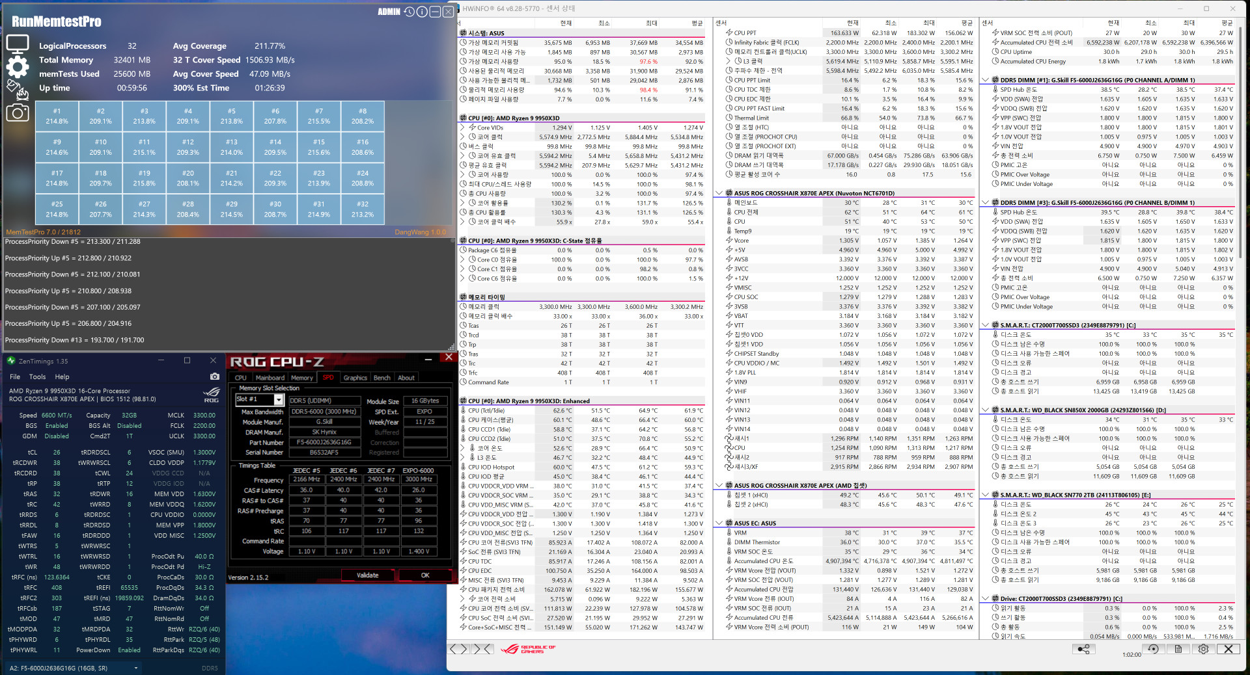Viewport: 1250px width, 675px height.
Task: Click a left navigation arrow at HWiNFO bottom-left
Action: tap(452, 649)
